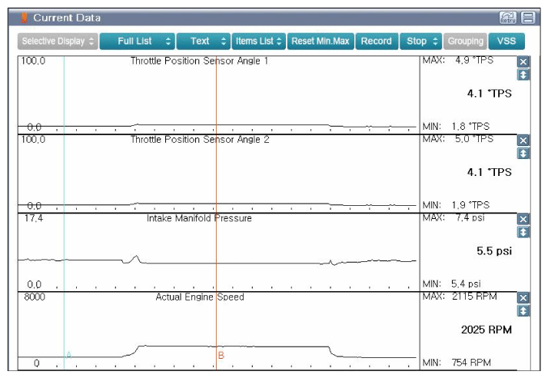548x378 pixels.
Task: Click MIN 1.8 TPS reading
Action: [x=456, y=126]
